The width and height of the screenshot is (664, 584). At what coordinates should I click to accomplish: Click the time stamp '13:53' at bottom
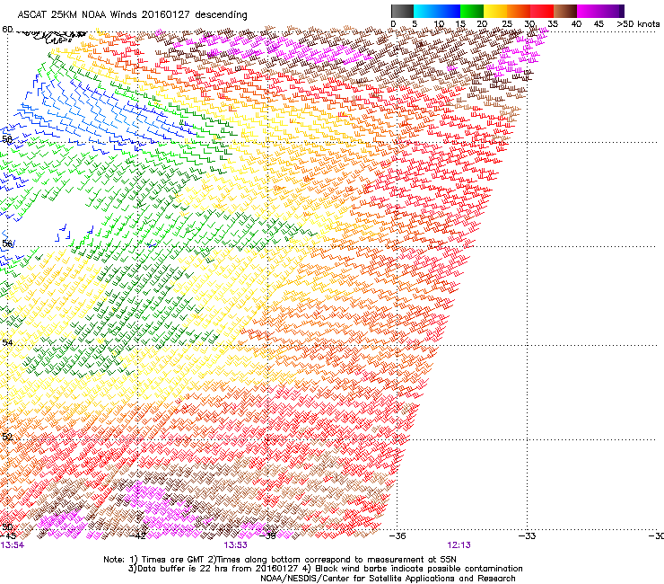(x=235, y=545)
